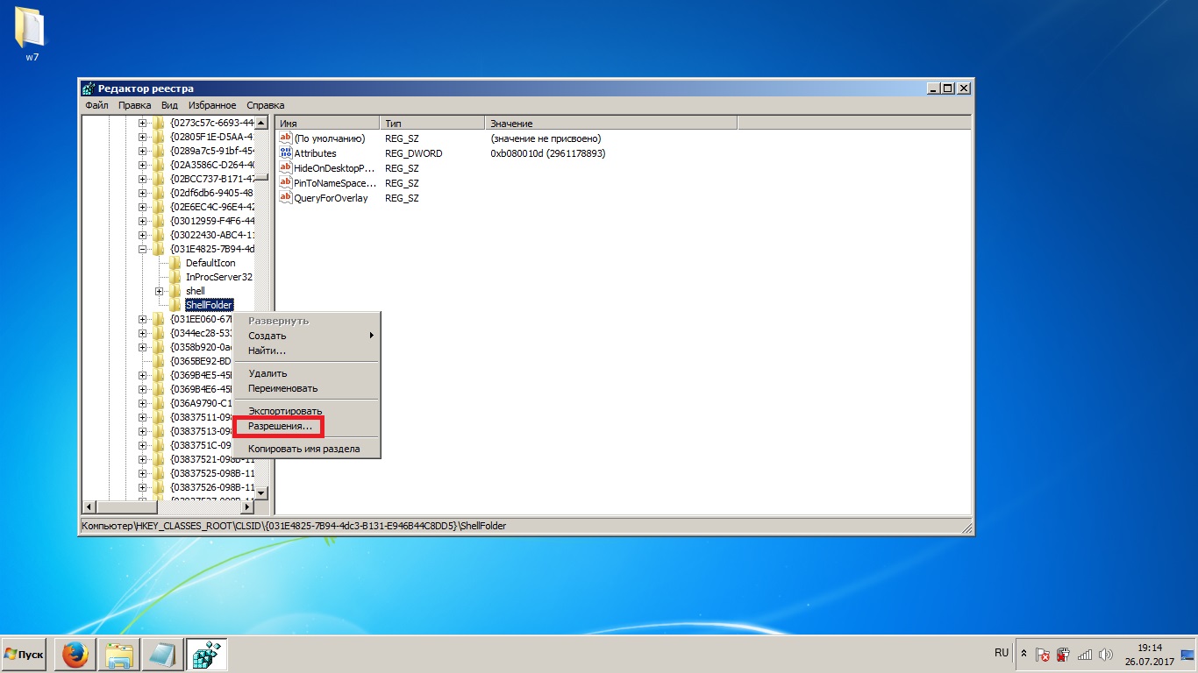Click tree horizontal scrollbar left arrow
Viewport: 1198px width, 673px height.
(88, 507)
